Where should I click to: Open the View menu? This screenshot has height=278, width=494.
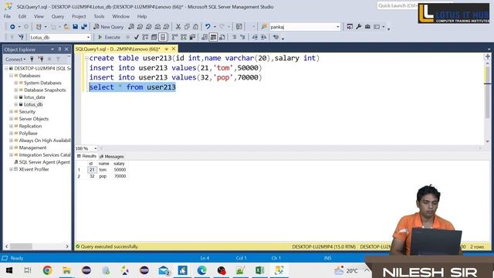pos(39,16)
